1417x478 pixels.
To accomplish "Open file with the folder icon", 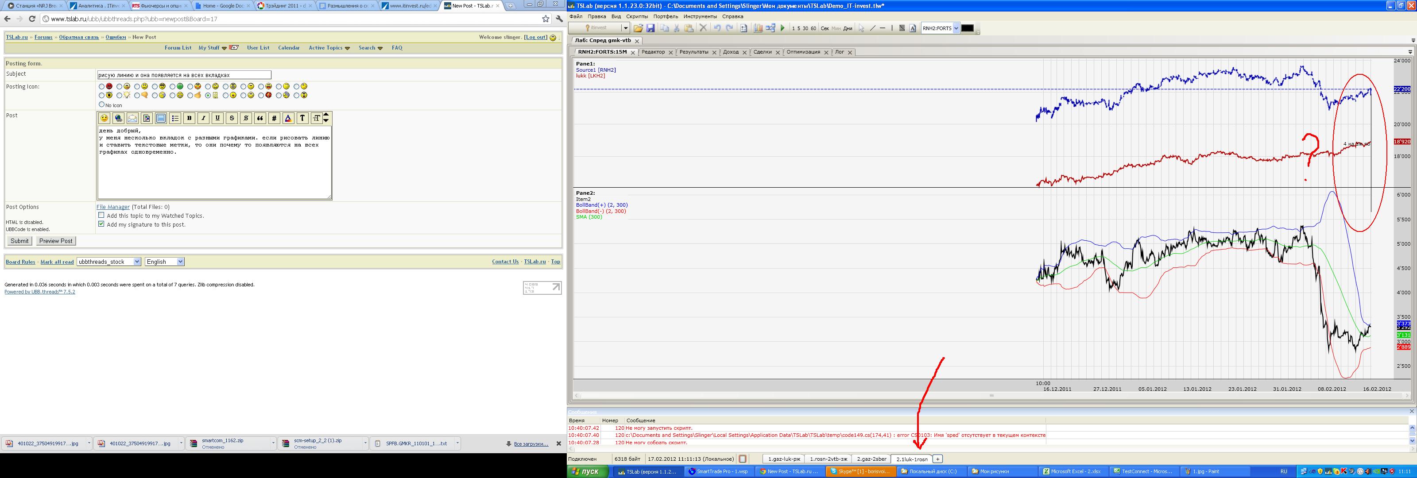I will click(638, 28).
